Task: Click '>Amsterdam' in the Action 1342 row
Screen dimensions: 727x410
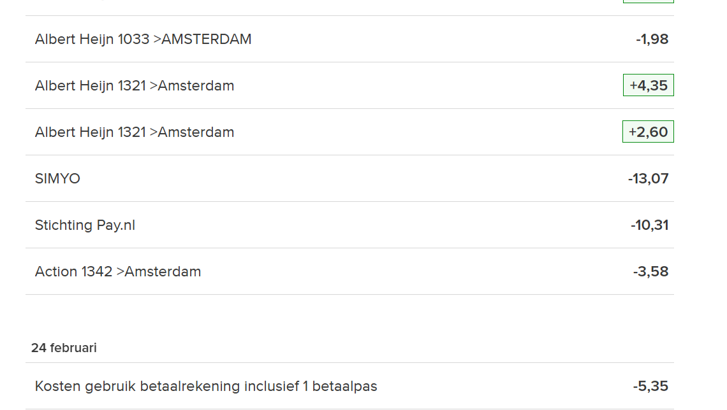Action: (159, 272)
